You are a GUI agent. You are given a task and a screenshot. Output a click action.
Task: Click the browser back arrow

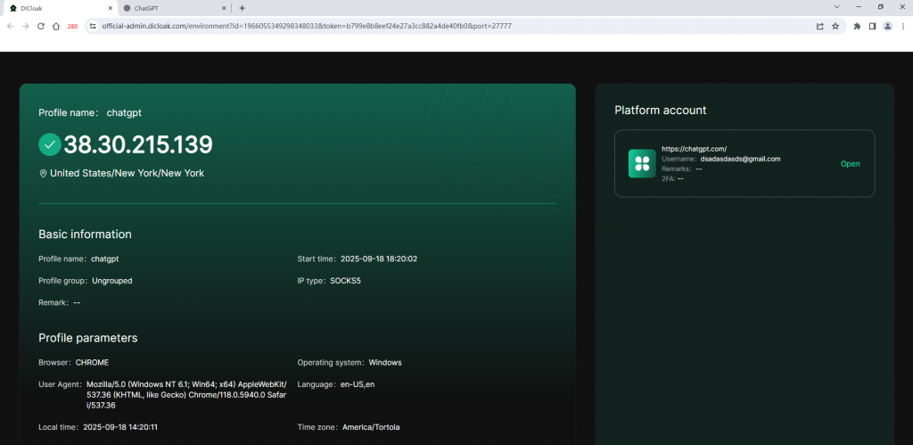click(x=10, y=26)
